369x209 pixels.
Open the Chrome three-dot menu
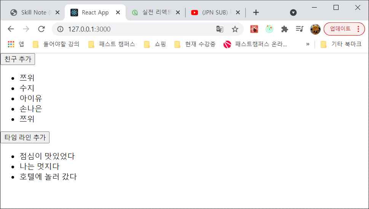(x=358, y=29)
